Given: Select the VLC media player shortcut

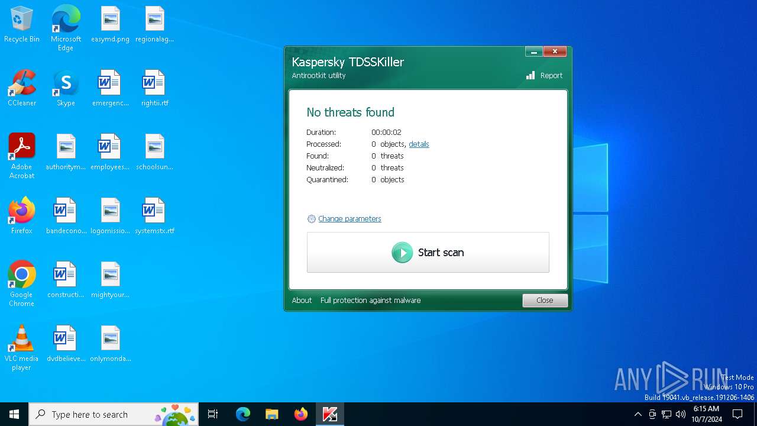Looking at the screenshot, I should tap(22, 348).
